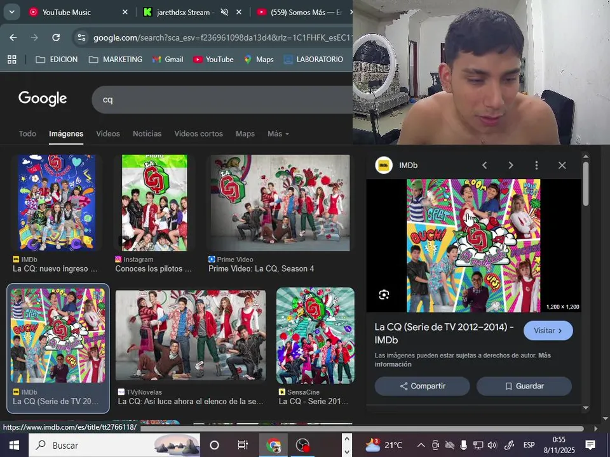Switch to the Todo results tab
The width and height of the screenshot is (610, 457).
pyautogui.click(x=27, y=134)
